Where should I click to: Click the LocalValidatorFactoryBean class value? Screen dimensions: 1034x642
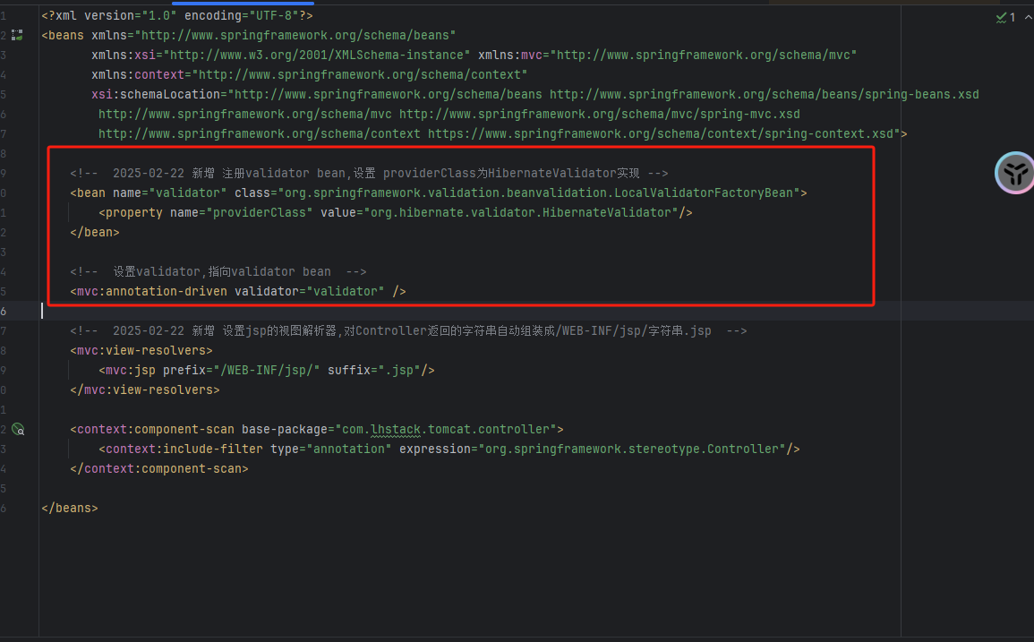tap(542, 193)
